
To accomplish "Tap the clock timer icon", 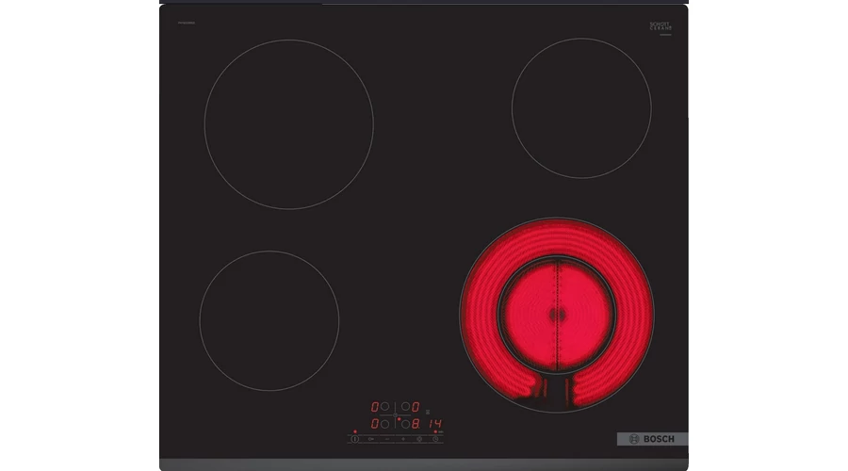I will click(435, 439).
